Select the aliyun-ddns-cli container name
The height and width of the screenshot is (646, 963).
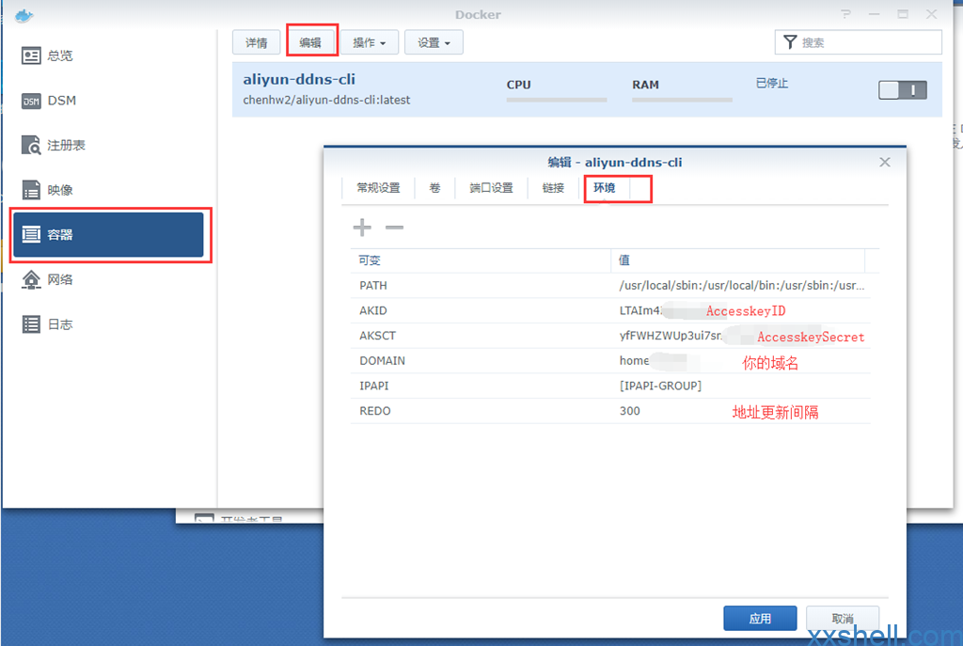pyautogui.click(x=299, y=79)
